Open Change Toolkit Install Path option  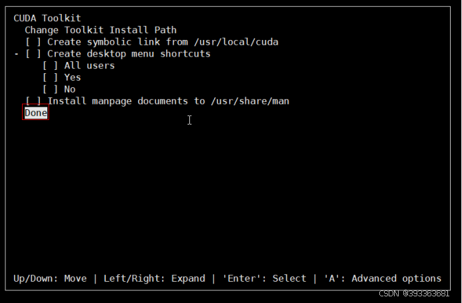[x=101, y=30]
